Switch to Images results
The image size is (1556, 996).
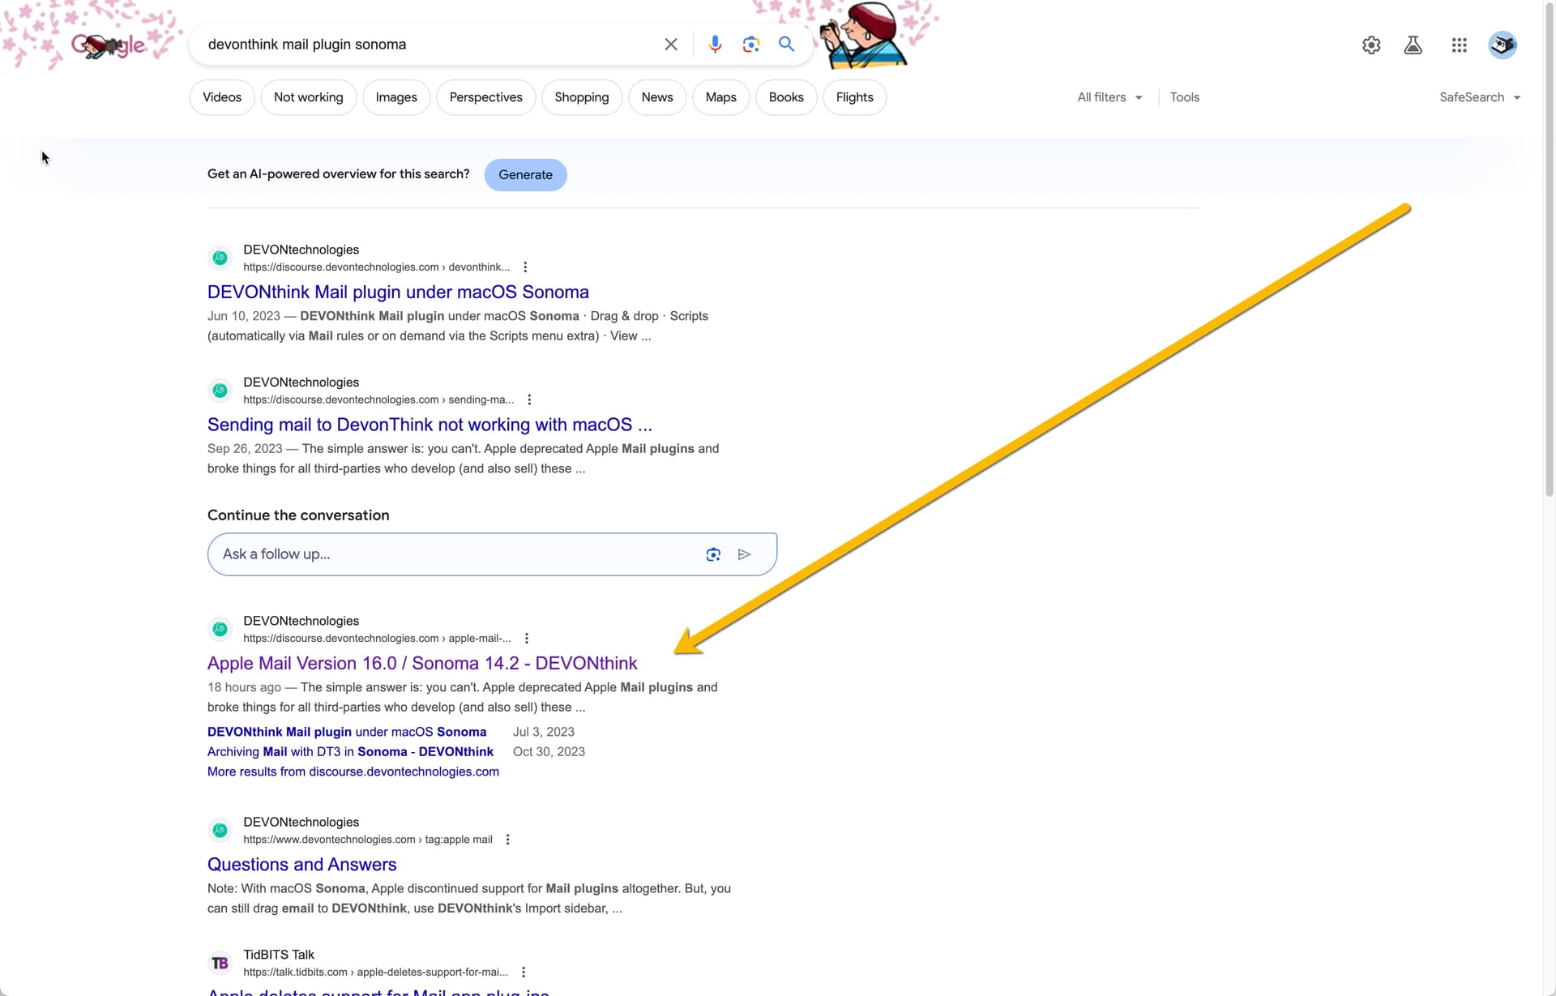click(396, 97)
